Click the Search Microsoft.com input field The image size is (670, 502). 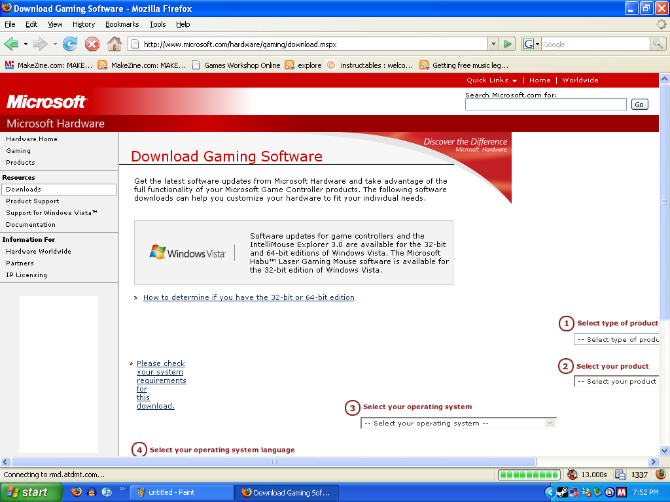(x=546, y=105)
